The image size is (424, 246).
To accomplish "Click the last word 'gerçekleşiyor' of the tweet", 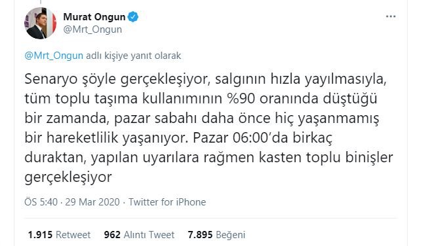I will pos(68,177).
